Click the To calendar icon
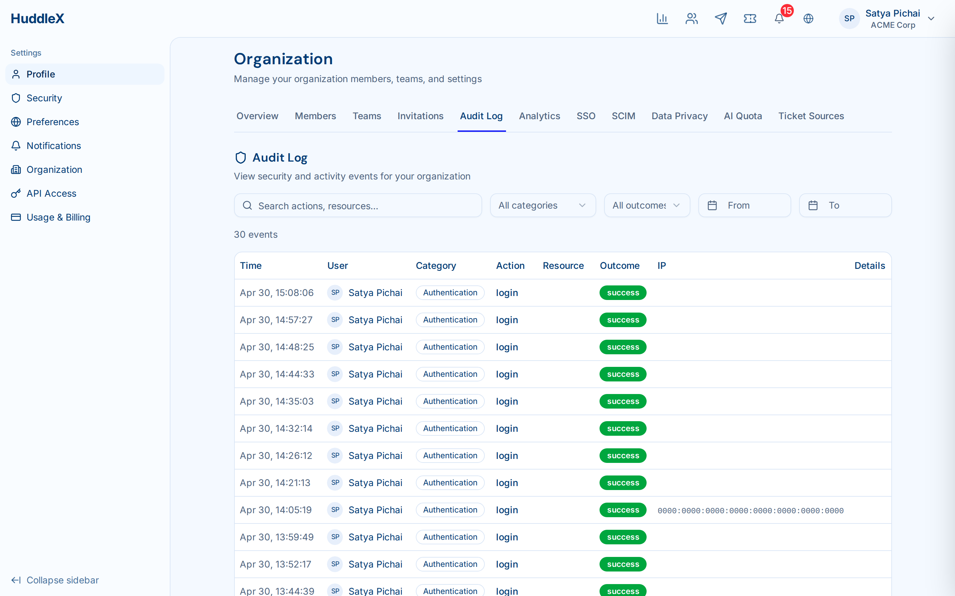Image resolution: width=955 pixels, height=596 pixels. 813,205
